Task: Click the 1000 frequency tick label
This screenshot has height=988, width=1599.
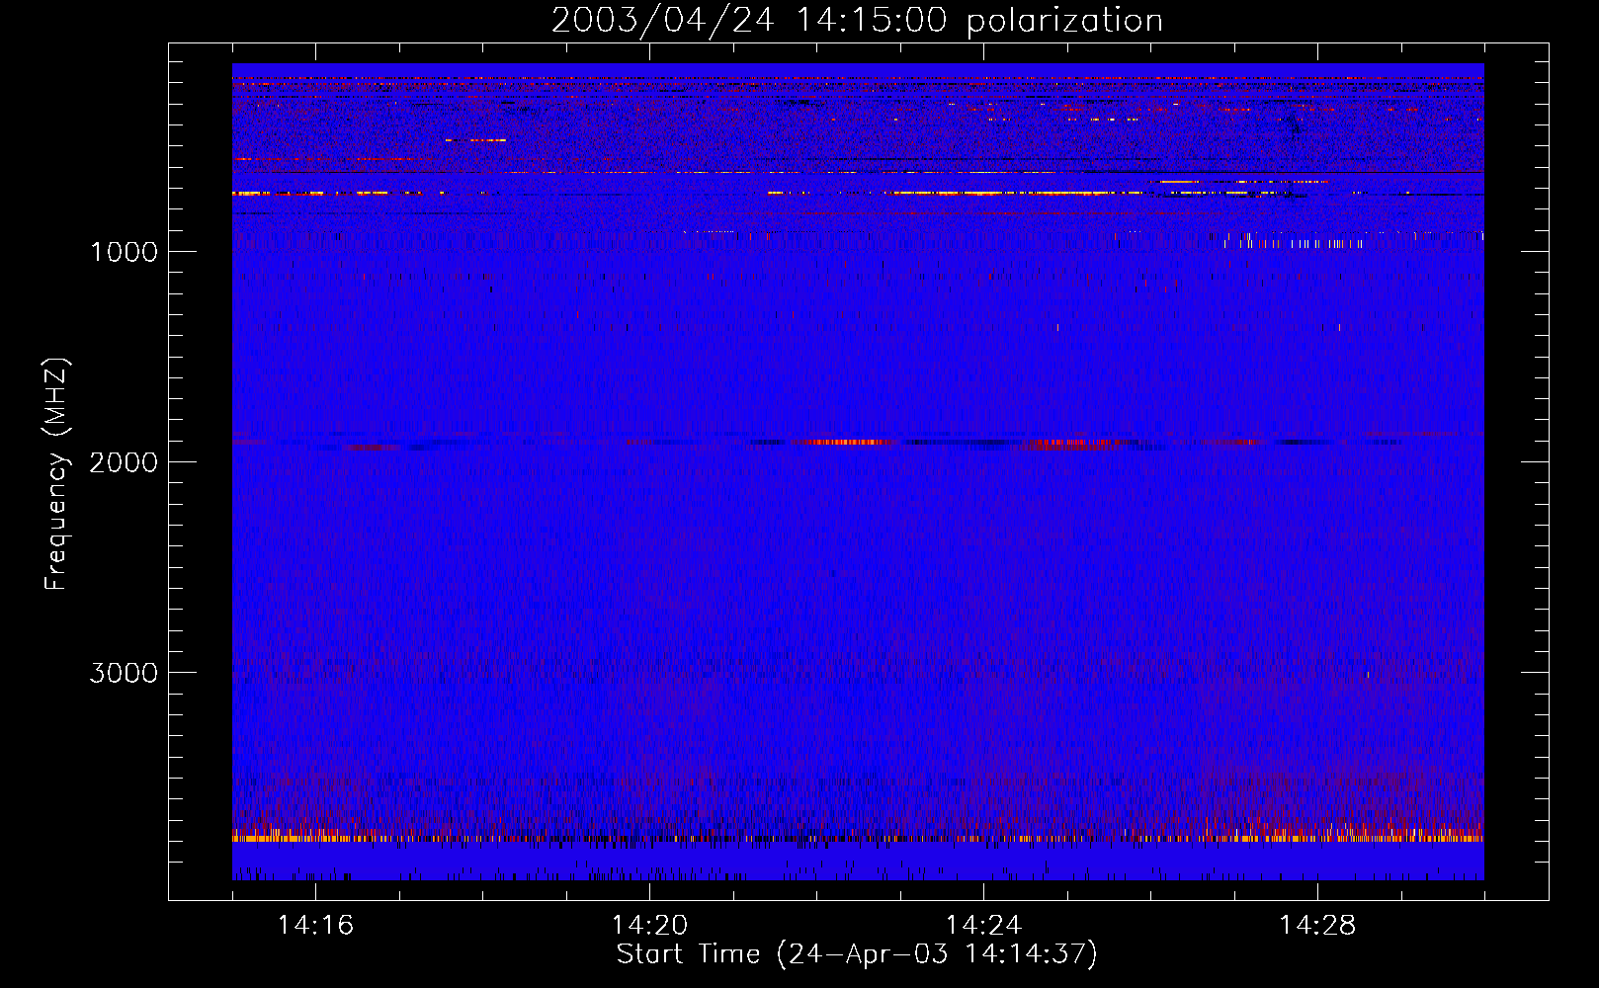Action: pos(124,252)
